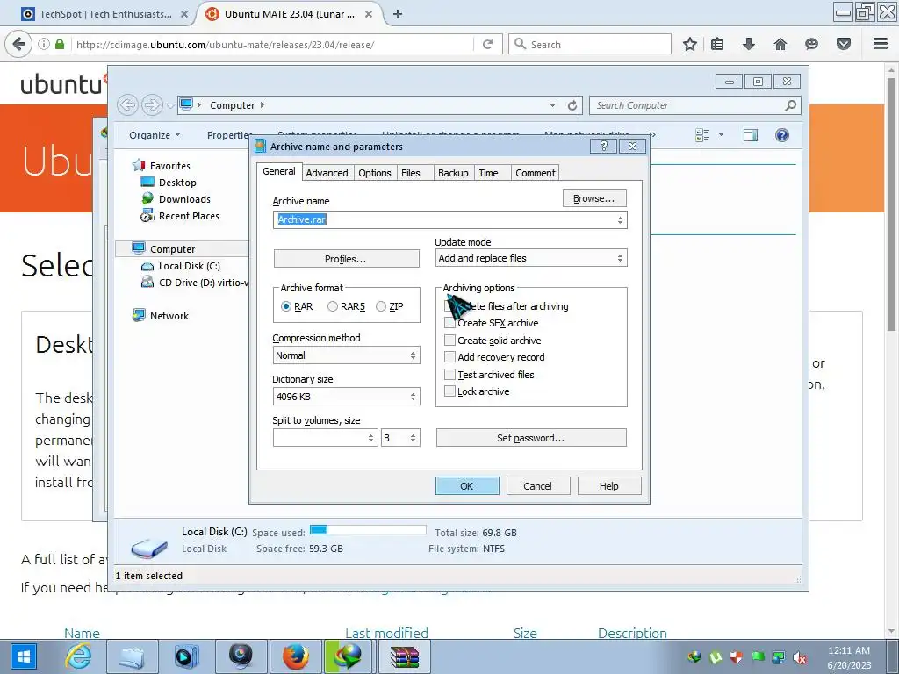Click Explorer back navigation arrow
Screen dimensions: 899x674
point(128,105)
